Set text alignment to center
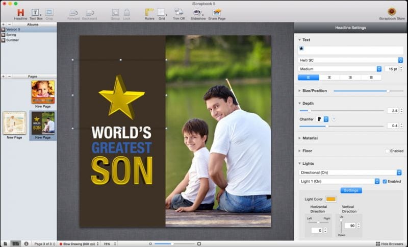Image resolution: width=408 pixels, height=247 pixels. click(x=329, y=78)
